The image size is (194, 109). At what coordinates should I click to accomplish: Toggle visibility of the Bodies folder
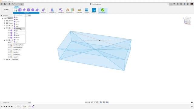click(x=7, y=28)
